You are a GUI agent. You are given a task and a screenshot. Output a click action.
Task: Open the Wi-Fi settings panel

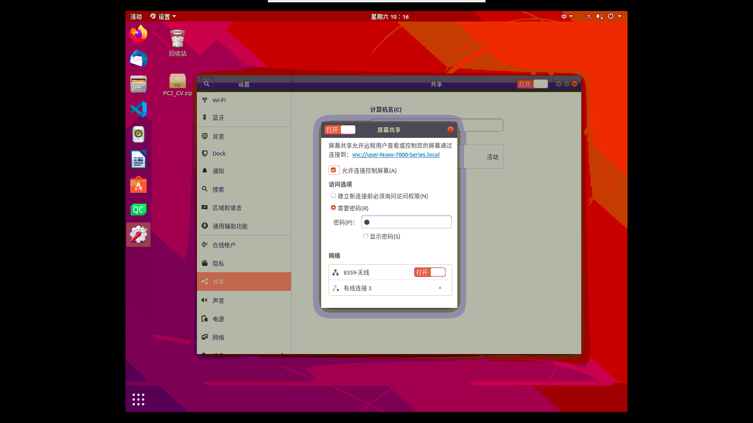pyautogui.click(x=220, y=100)
